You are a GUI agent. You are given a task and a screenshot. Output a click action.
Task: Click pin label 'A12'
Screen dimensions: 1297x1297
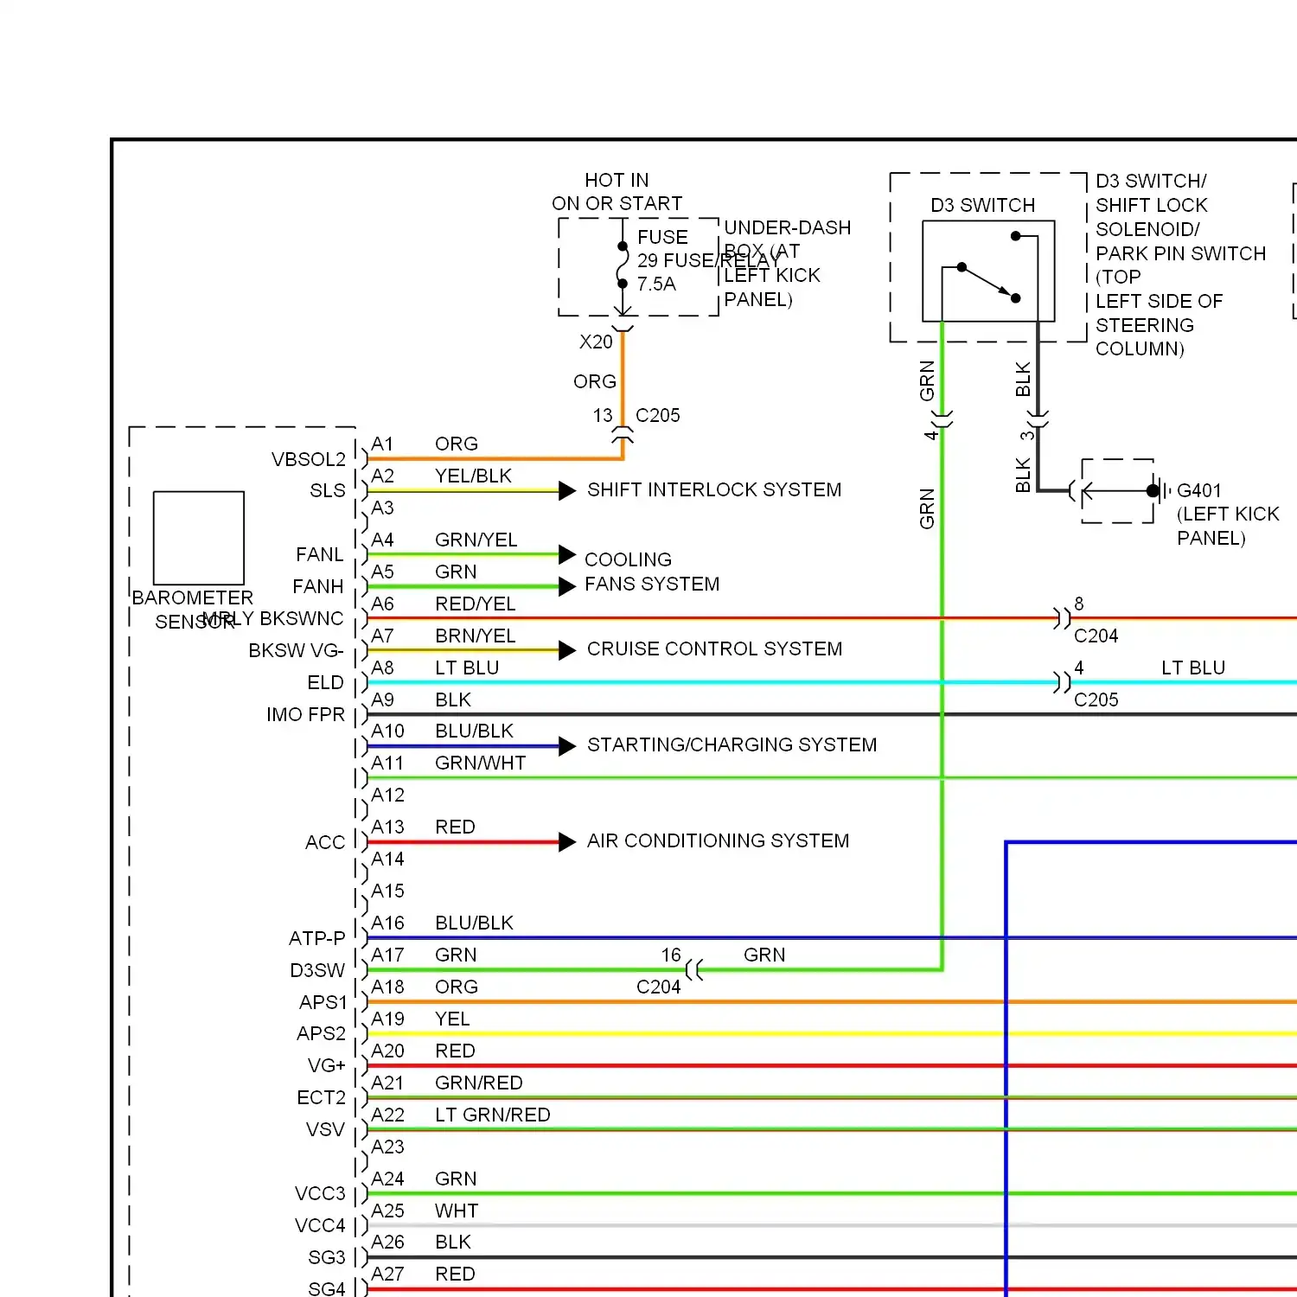click(x=387, y=795)
